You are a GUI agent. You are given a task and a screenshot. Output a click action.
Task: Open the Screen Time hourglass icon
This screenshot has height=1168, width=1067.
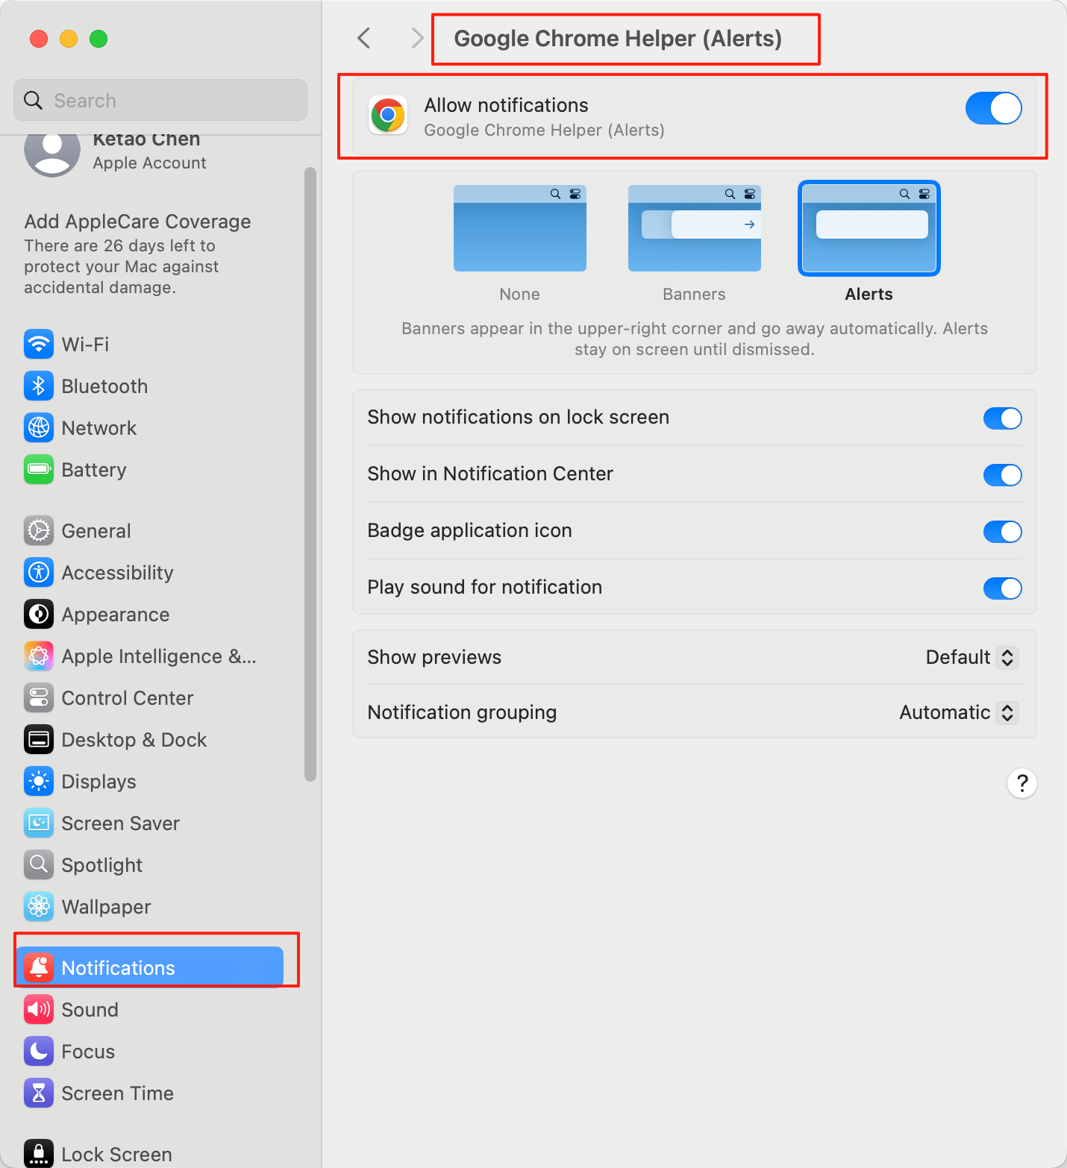39,1093
